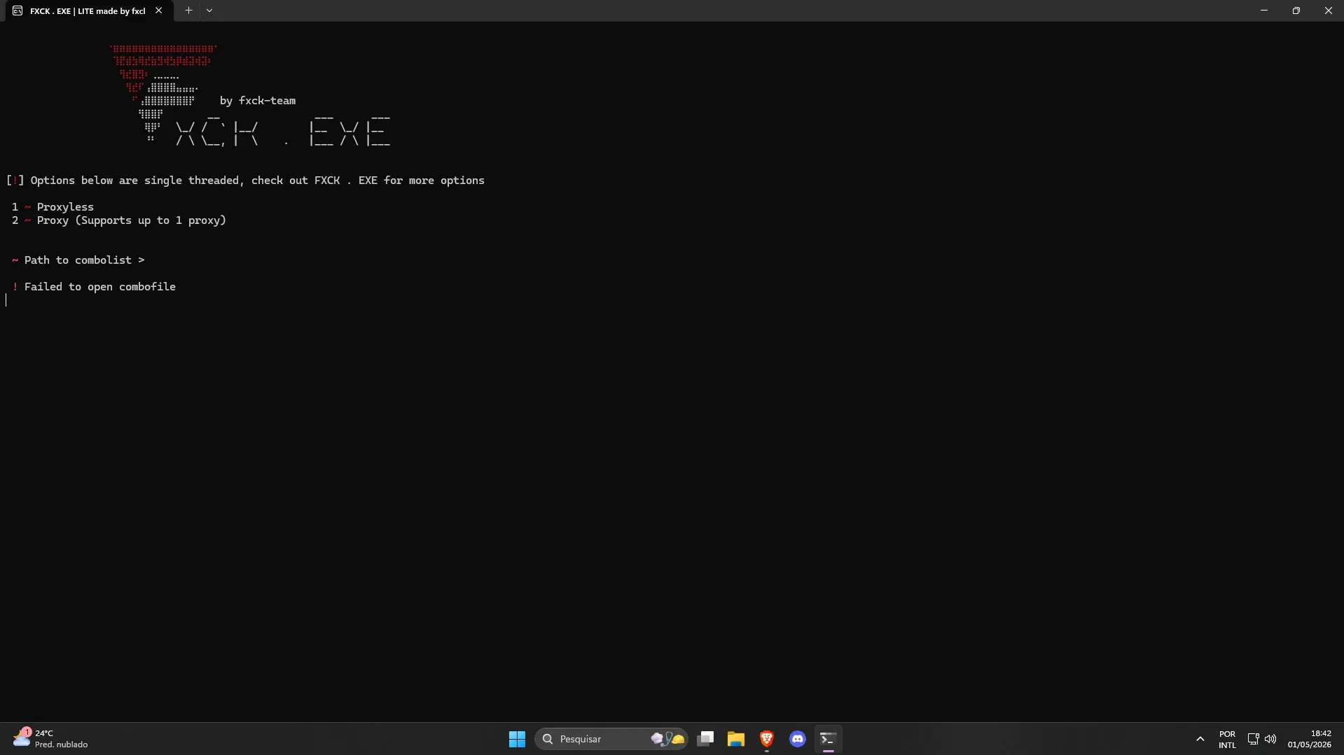Minimize the terminal window
Image resolution: width=1344 pixels, height=755 pixels.
pos(1263,10)
